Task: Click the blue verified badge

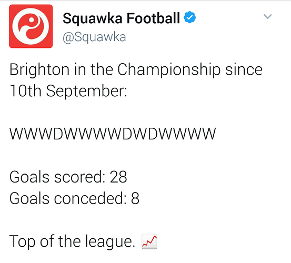Action: 189,17
